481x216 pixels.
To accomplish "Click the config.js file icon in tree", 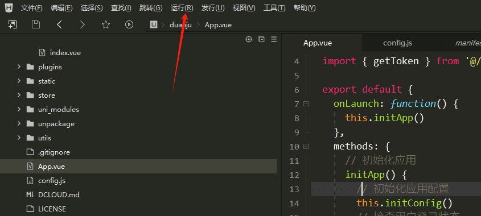I will [30, 180].
